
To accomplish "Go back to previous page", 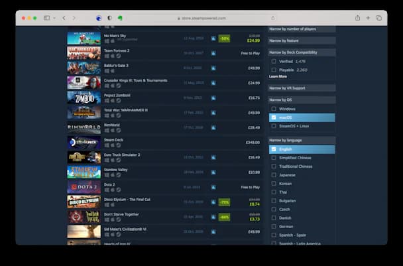I will pyautogui.click(x=64, y=18).
